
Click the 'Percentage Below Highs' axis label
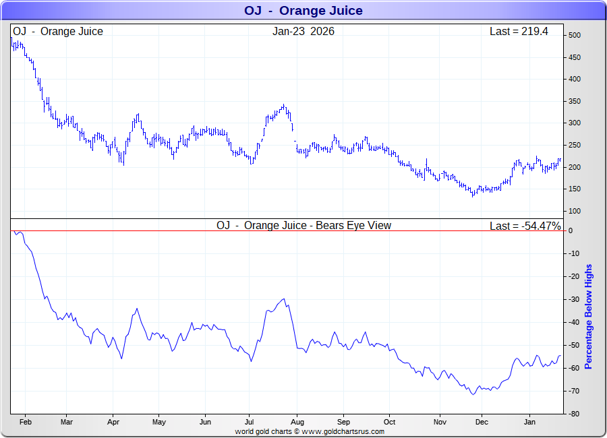[x=588, y=317]
